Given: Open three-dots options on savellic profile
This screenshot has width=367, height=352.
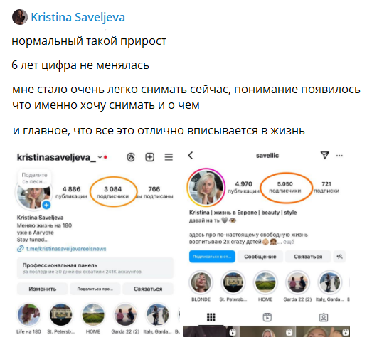Looking at the screenshot, I should point(339,156).
